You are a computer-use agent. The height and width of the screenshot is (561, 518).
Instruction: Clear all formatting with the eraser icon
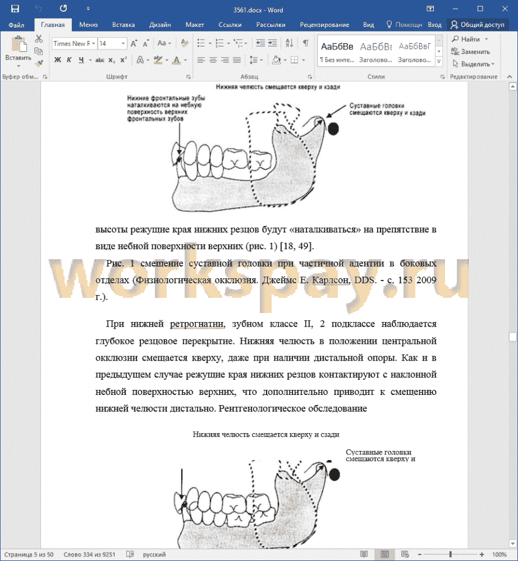pos(185,44)
